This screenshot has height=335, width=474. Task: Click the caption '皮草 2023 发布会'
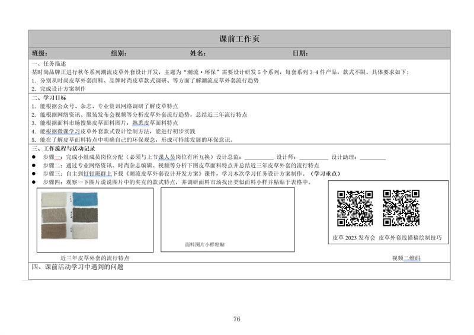pyautogui.click(x=354, y=238)
